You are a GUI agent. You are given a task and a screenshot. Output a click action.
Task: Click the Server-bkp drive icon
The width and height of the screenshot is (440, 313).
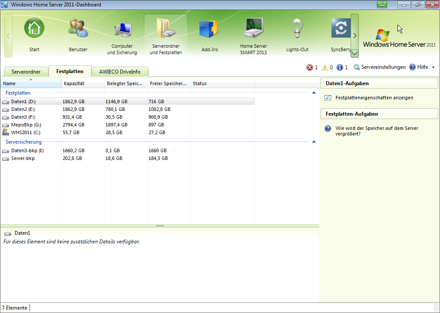(x=6, y=159)
